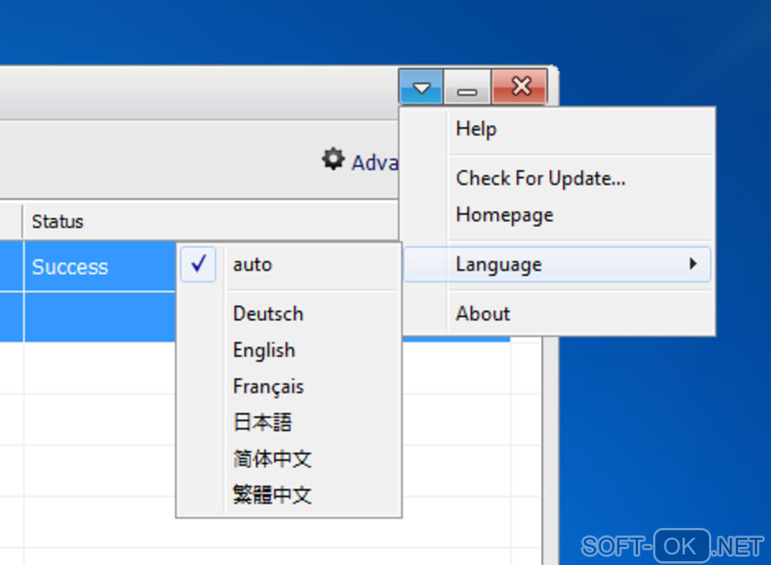Click the Advanced gear icon
Screen dimensions: 771x565
(x=333, y=160)
